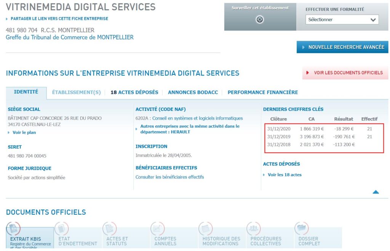Collapse the company info panel with up arrow
This screenshot has width=390, height=251.
click(x=376, y=192)
